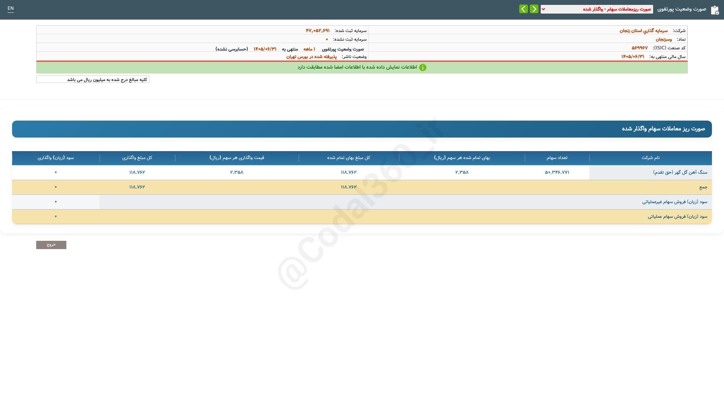Image resolution: width=724 pixels, height=407 pixels.
Task: Click registered capital value ۴۷,۰۵۲,۶۹۱
Action: (318, 31)
